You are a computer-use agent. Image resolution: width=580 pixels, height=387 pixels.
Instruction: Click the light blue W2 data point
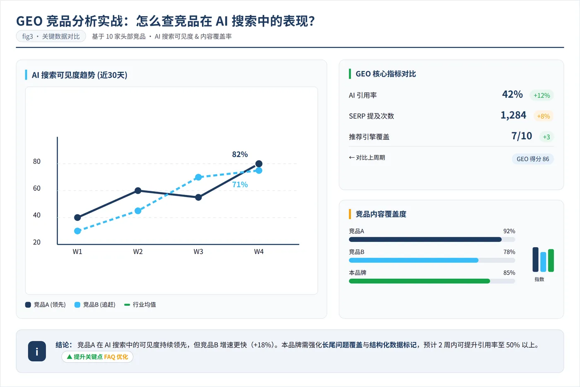[x=138, y=211]
